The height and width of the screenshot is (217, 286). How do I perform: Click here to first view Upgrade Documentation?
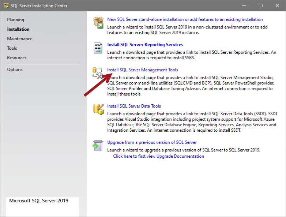click(x=159, y=156)
